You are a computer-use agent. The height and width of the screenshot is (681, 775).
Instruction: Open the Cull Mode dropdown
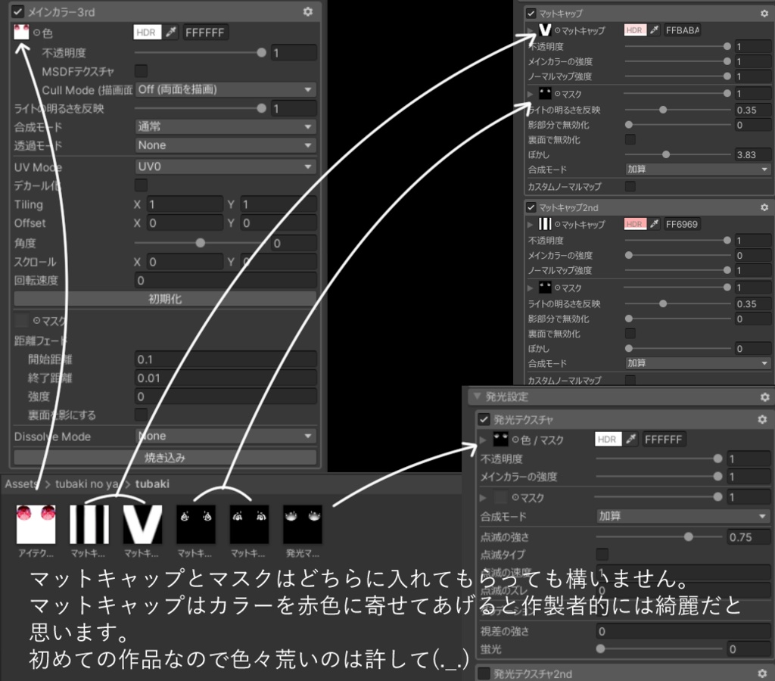(226, 89)
